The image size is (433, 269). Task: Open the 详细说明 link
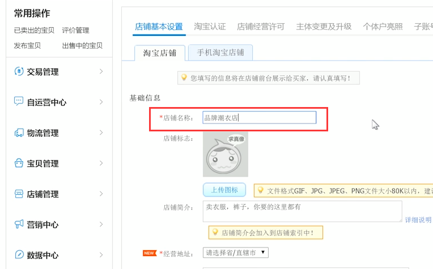coord(418,220)
